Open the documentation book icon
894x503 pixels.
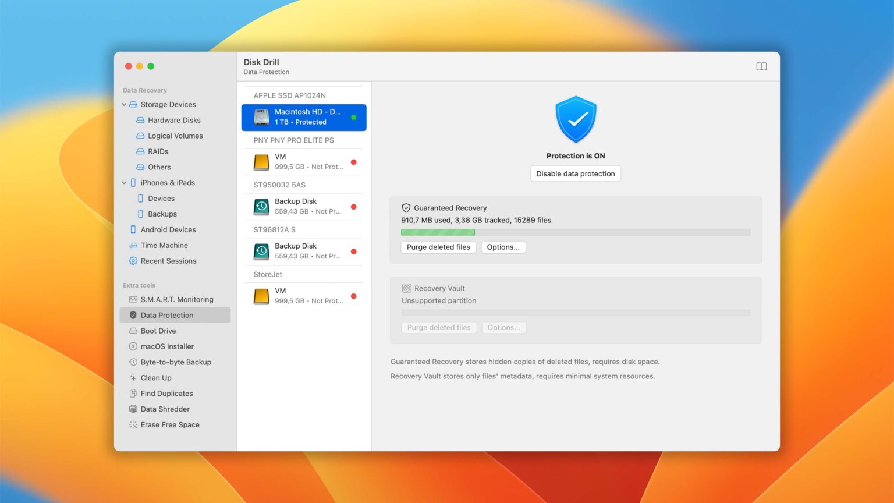(761, 66)
